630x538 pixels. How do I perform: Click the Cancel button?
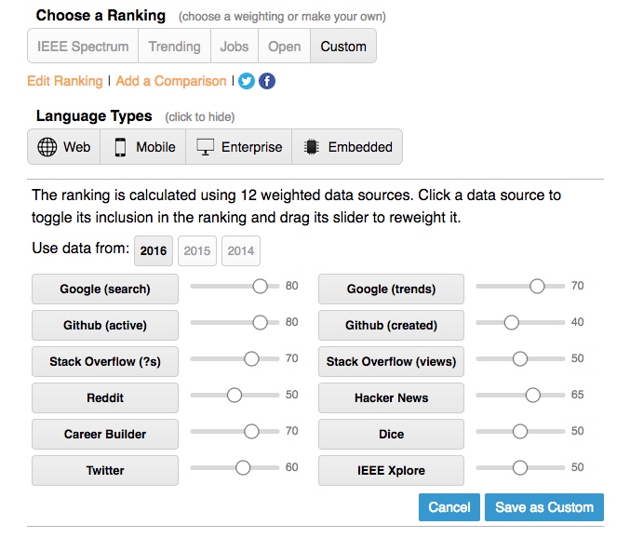point(449,507)
